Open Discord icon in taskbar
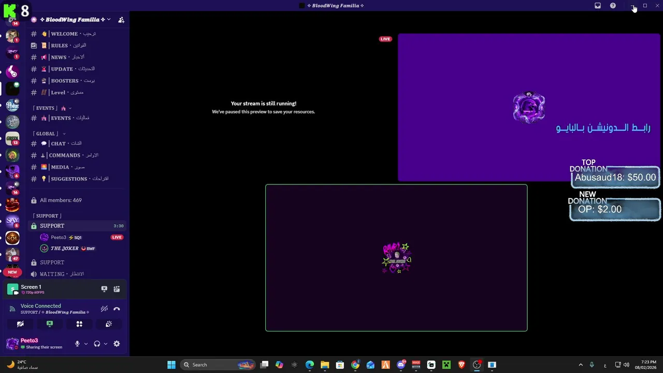The width and height of the screenshot is (663, 373). (x=401, y=365)
